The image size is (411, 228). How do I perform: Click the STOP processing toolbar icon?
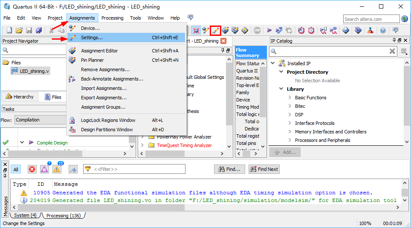pyautogui.click(x=257, y=30)
